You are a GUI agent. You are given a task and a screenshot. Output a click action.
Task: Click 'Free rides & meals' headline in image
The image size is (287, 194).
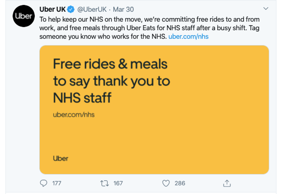click(x=110, y=64)
